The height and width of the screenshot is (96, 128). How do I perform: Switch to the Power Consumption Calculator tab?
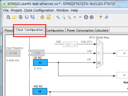(88, 30)
